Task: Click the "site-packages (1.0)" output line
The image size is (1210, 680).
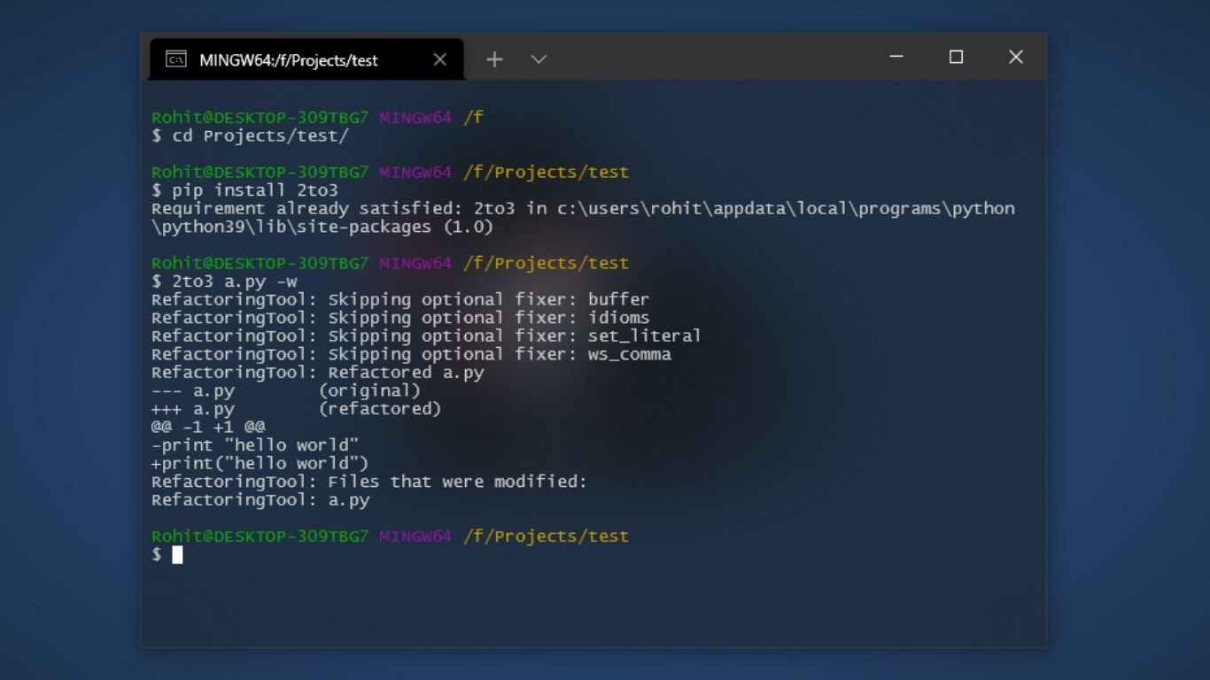Action: click(322, 227)
